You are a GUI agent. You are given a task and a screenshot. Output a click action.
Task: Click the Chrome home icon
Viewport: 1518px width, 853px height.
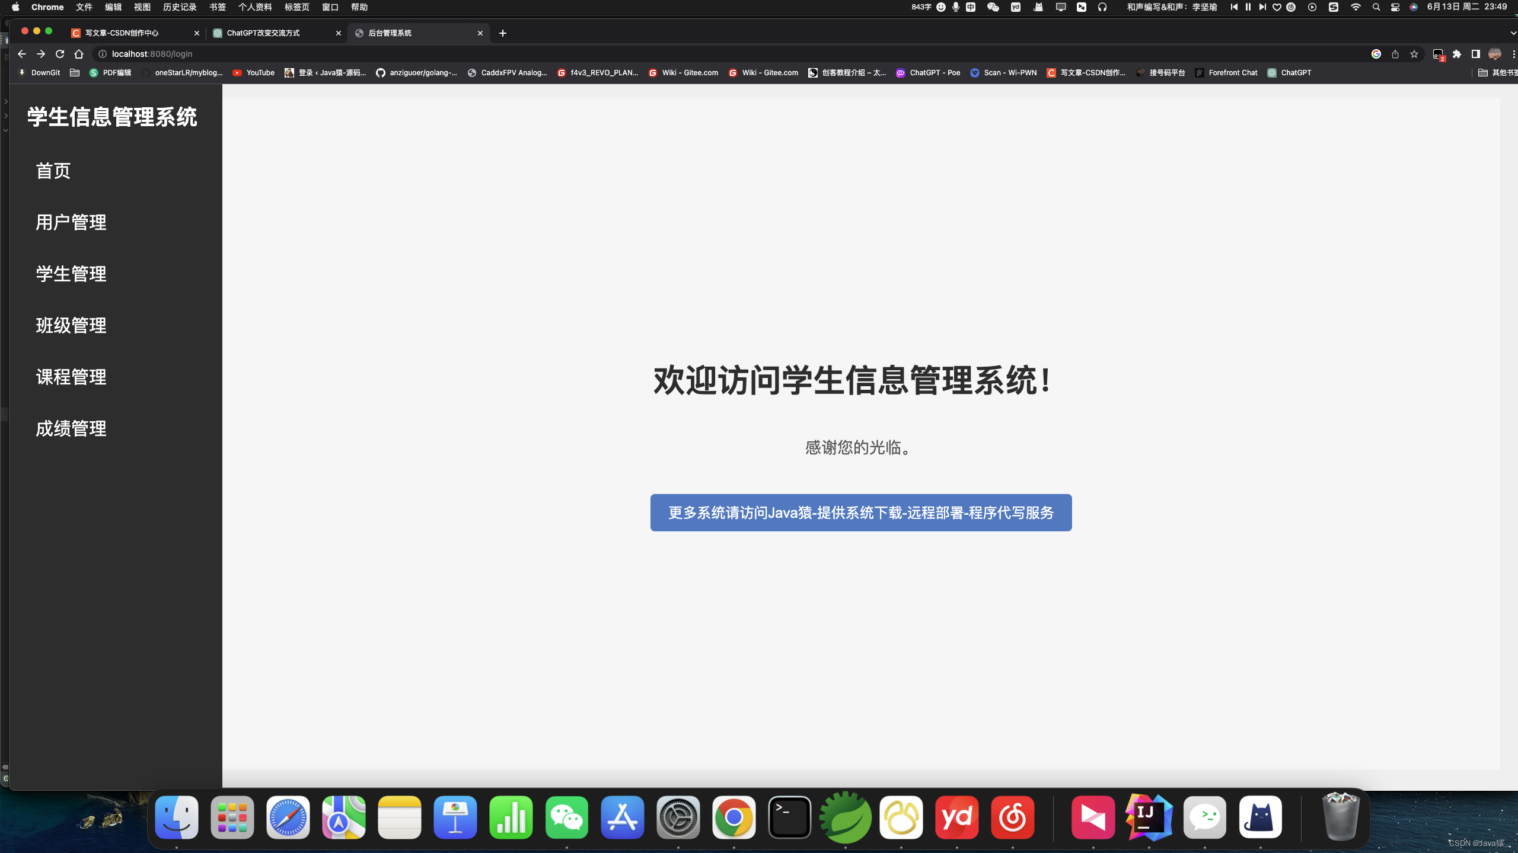pos(79,54)
